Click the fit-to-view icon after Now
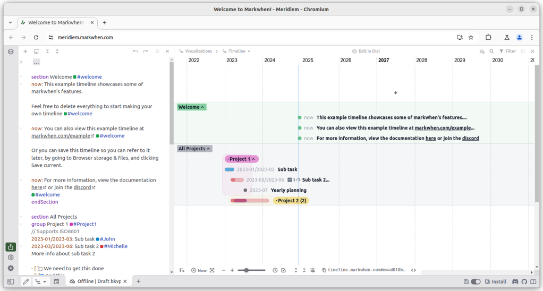543x291 pixels. point(212,270)
